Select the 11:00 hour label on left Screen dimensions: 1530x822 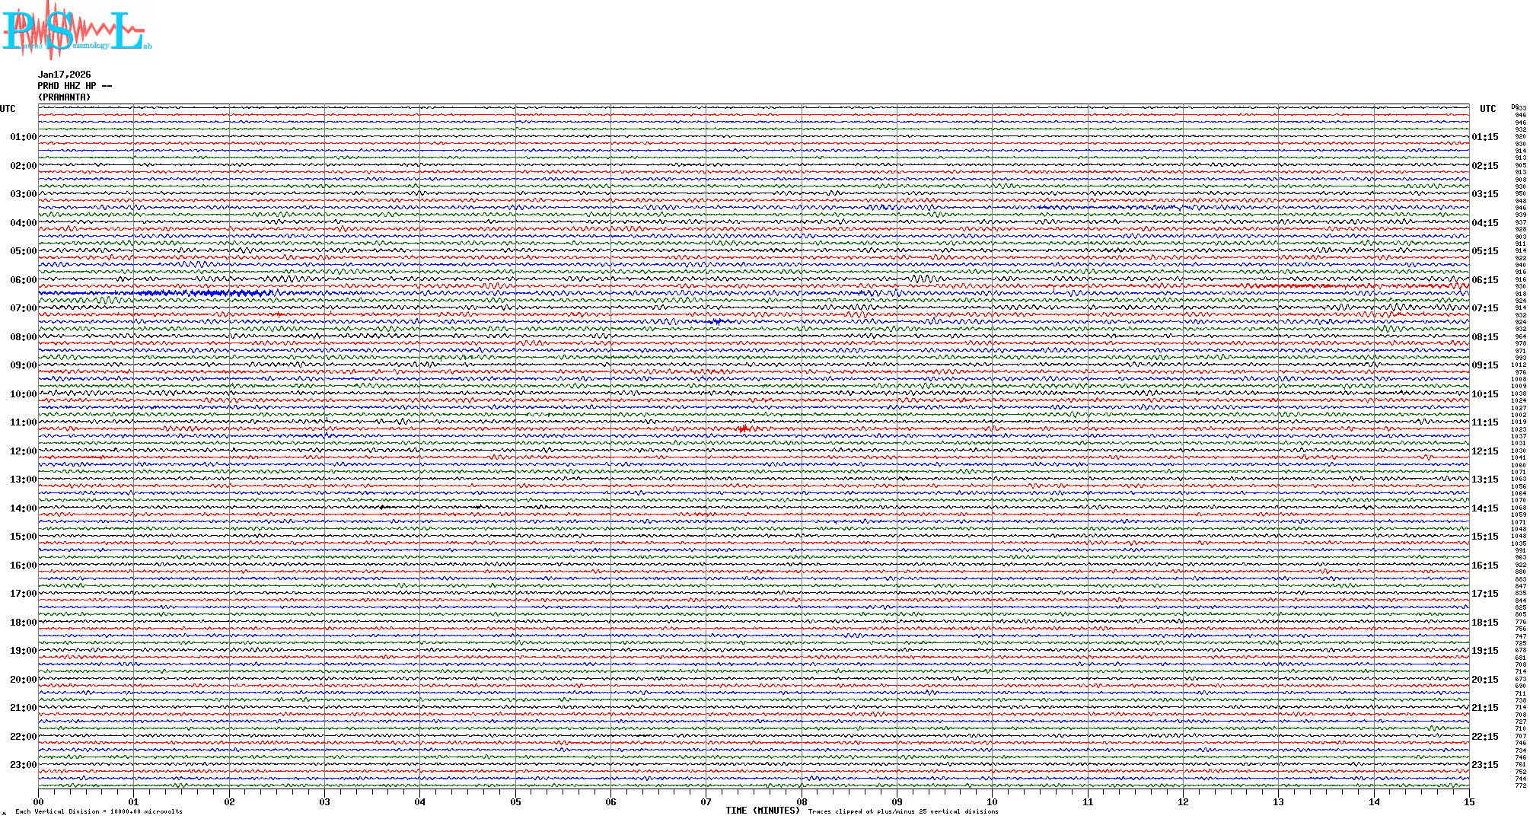(23, 422)
